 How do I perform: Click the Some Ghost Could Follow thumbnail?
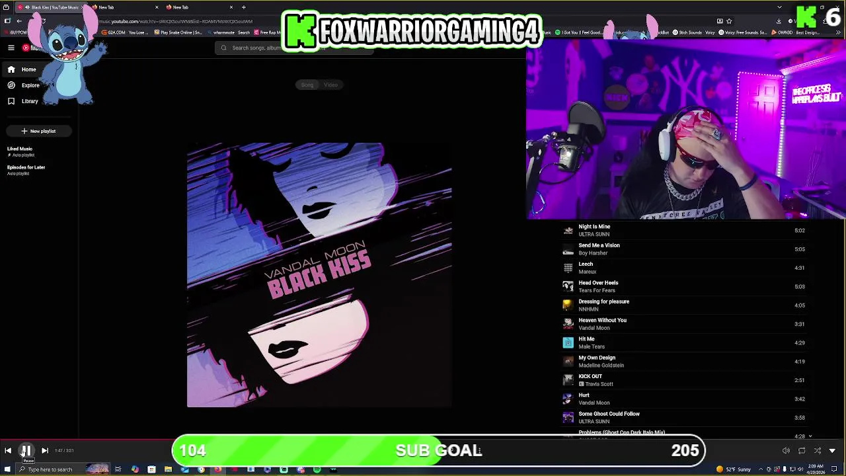pos(568,418)
